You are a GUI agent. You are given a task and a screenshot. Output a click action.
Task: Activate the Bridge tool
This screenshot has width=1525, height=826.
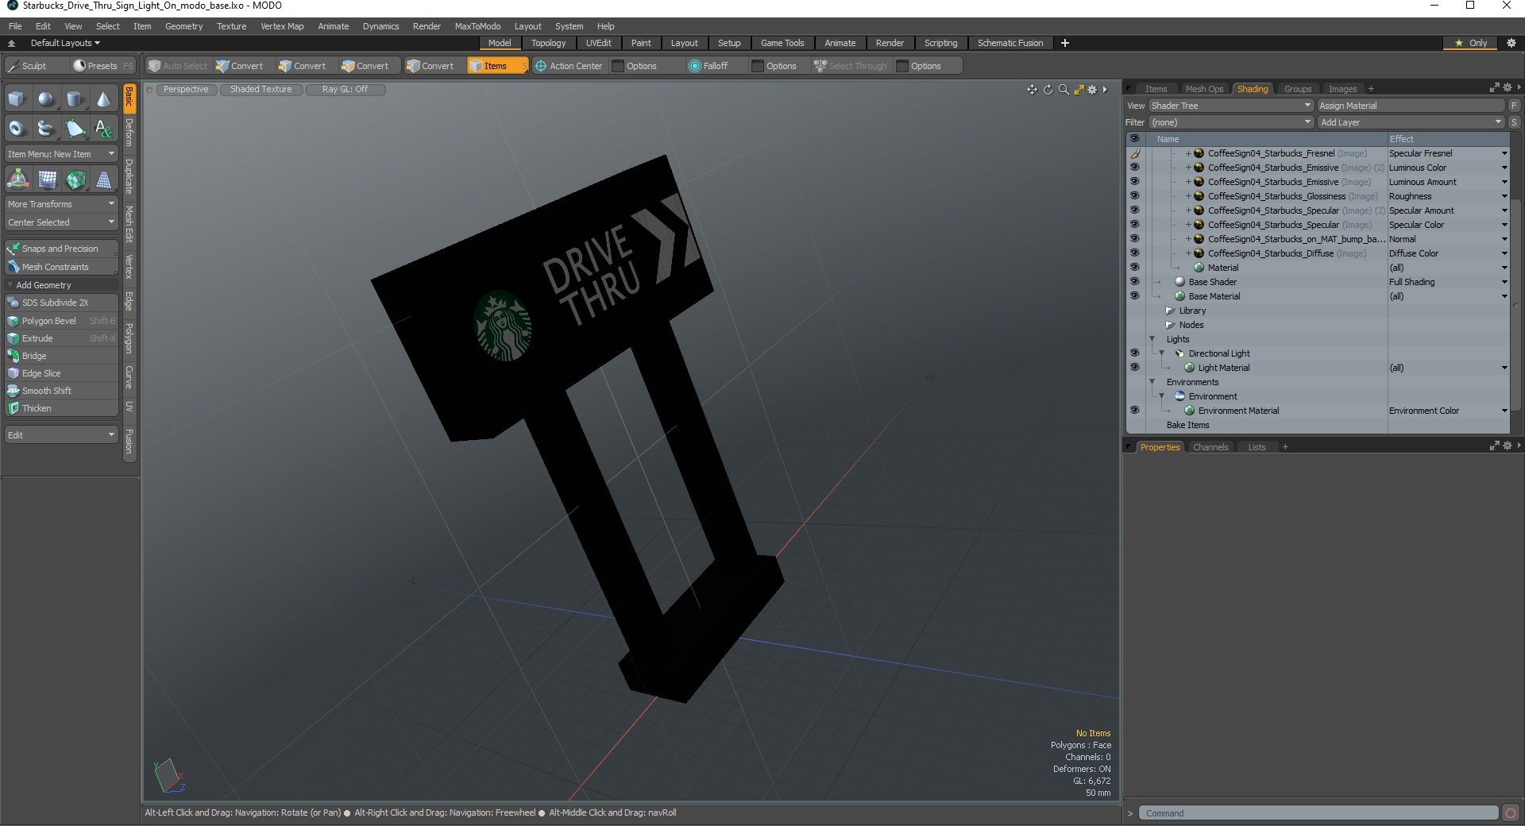click(x=61, y=356)
